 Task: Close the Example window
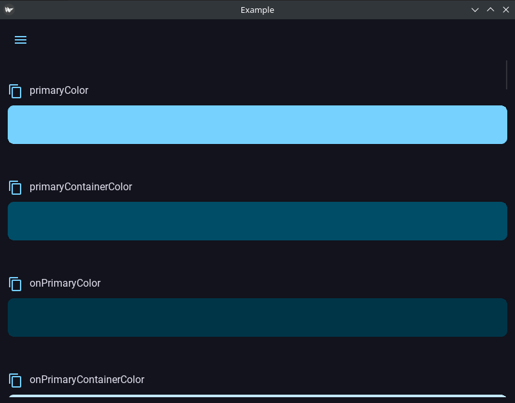[506, 10]
